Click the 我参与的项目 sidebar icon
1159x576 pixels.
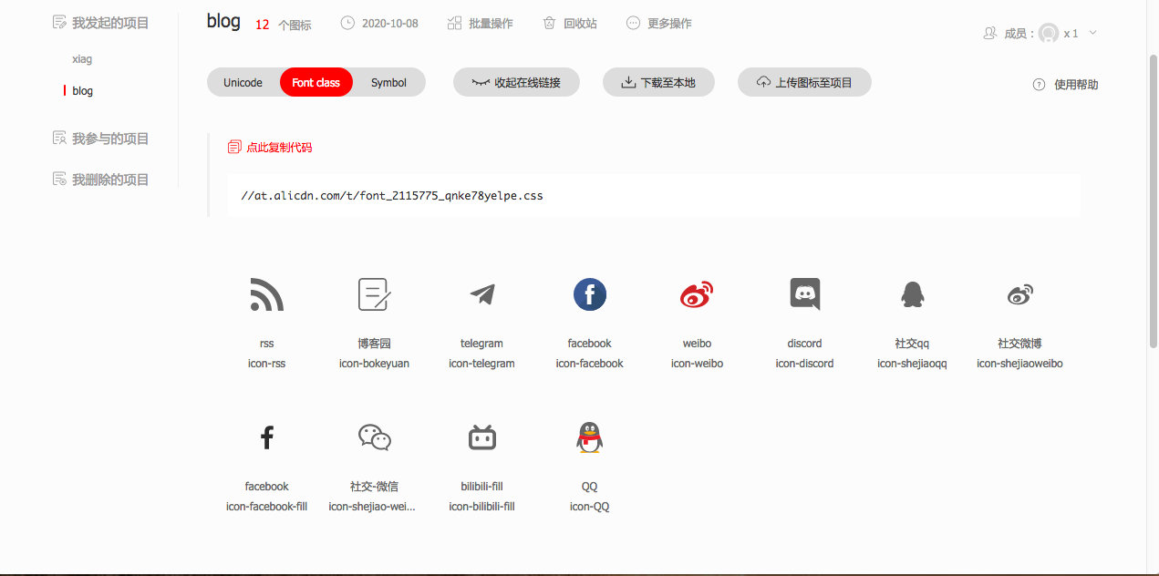pos(59,138)
